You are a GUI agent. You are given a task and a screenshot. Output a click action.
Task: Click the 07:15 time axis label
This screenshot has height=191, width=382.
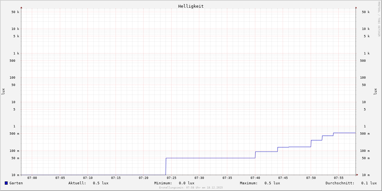[116, 178]
